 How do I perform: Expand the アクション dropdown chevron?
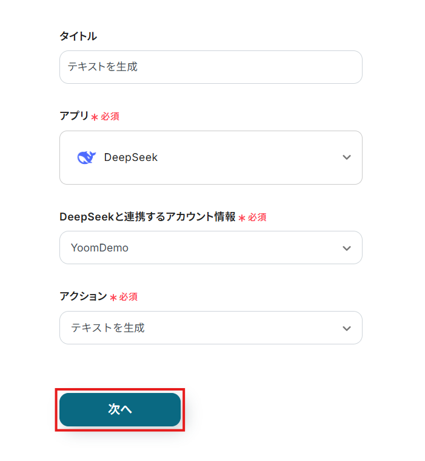(x=346, y=328)
